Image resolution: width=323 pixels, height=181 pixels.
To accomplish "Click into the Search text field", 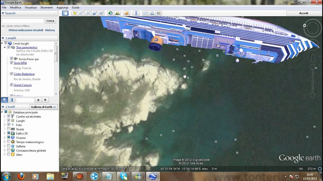I will [x=23, y=21].
